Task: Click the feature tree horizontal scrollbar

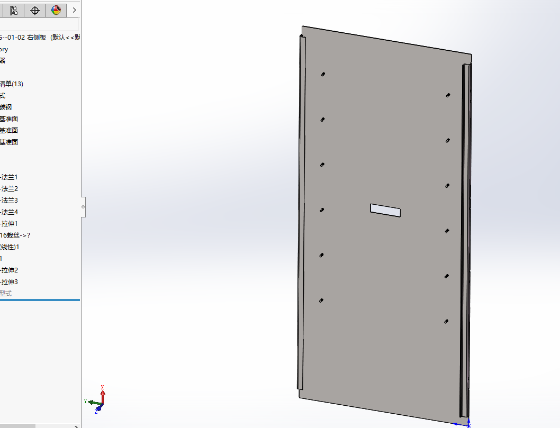Action: tap(17, 426)
